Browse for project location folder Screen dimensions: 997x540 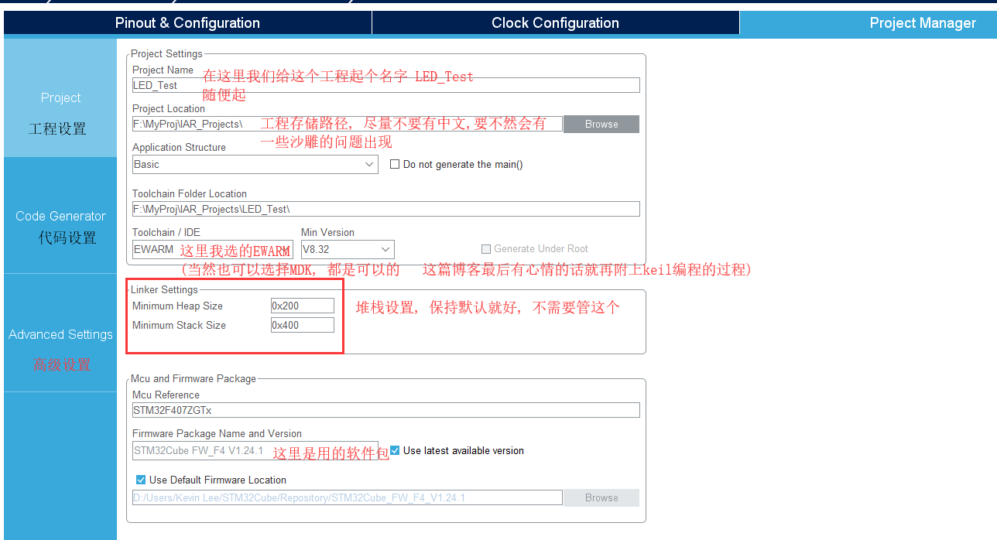[601, 124]
